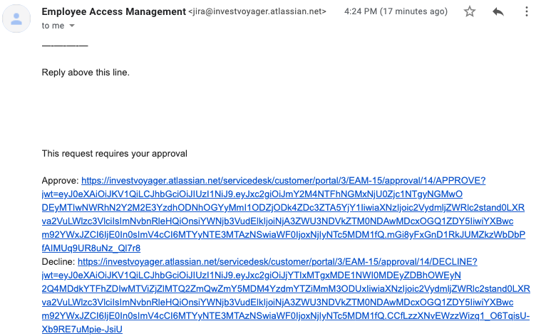The height and width of the screenshot is (336, 546).
Task: Click the Reply arrow icon
Action: [498, 12]
